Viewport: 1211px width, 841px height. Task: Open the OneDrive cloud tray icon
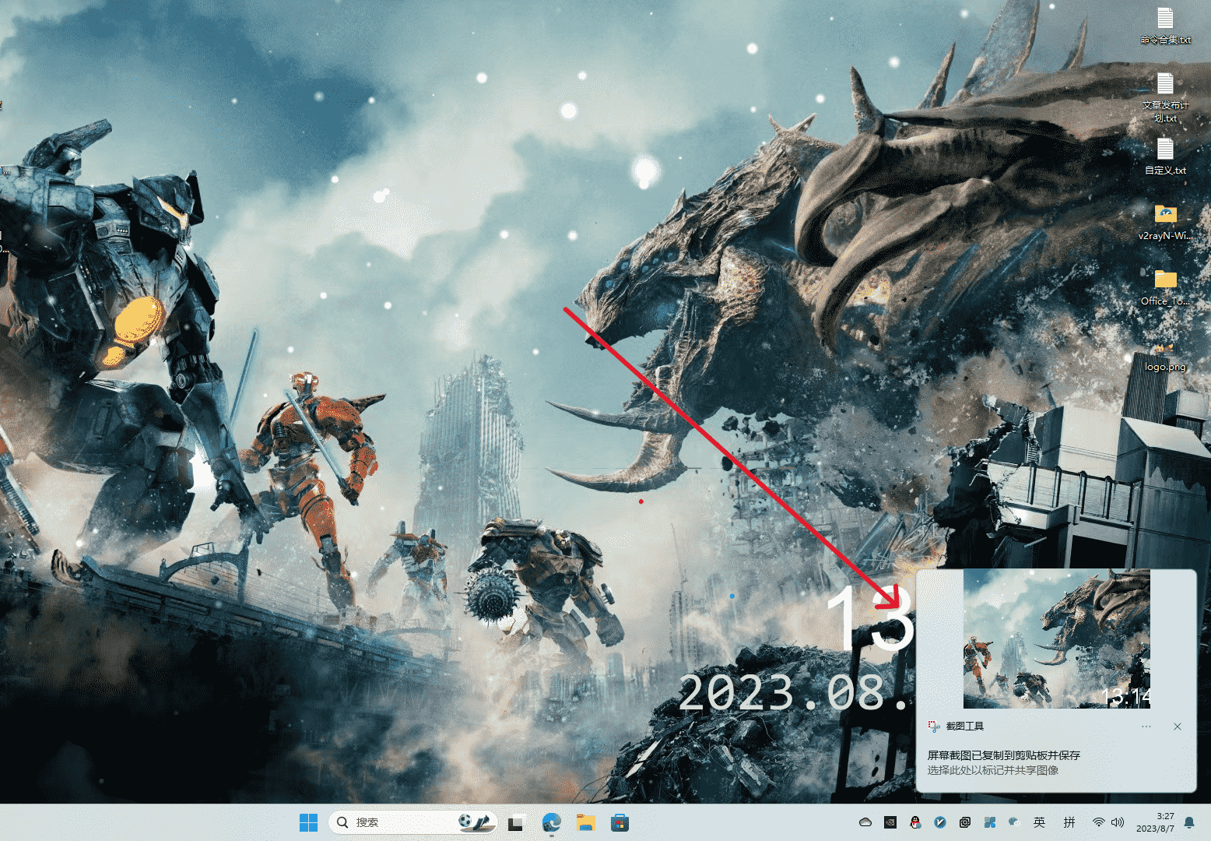point(865,822)
